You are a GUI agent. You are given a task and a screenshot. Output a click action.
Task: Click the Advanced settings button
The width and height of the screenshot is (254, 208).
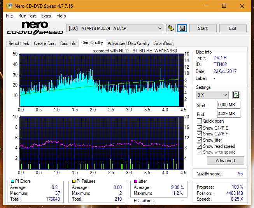[x=225, y=161]
